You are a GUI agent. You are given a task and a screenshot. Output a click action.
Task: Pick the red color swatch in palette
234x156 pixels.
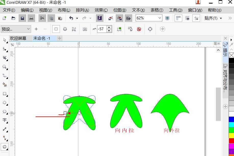(231, 140)
